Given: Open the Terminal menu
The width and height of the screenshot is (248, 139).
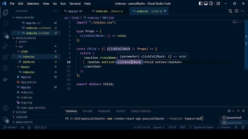Looking at the screenshot, I should tap(75, 3).
